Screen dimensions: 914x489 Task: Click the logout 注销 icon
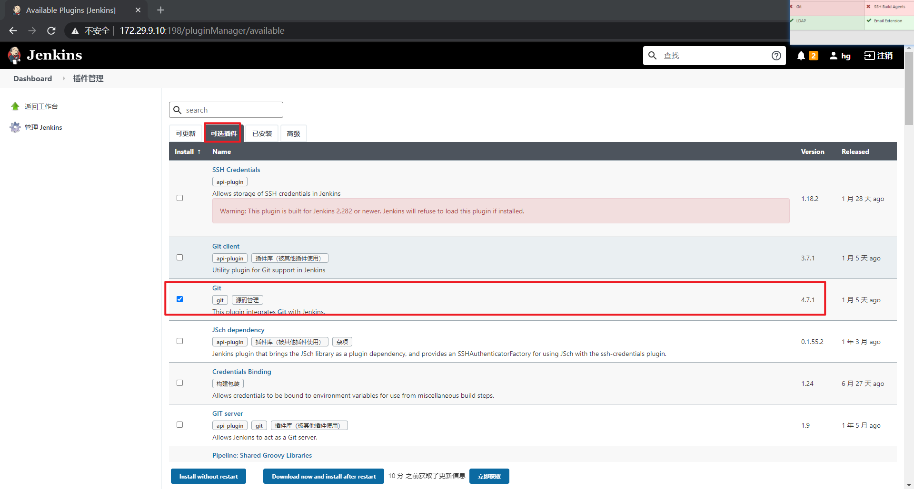coord(869,56)
